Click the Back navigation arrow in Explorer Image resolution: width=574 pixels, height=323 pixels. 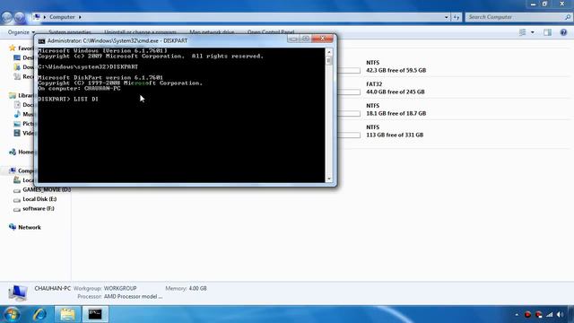point(7,17)
